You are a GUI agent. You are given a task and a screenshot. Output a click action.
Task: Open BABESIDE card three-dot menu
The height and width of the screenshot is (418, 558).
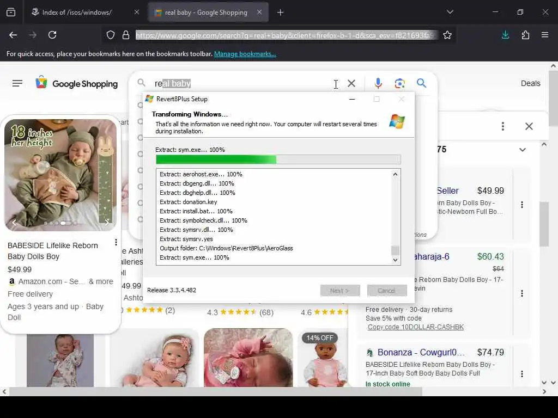[116, 242]
